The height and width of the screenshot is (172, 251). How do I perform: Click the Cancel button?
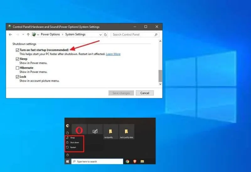[x=145, y=93]
